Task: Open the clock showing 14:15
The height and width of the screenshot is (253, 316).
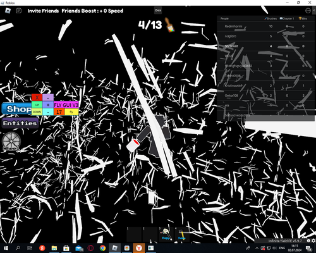Action: [x=295, y=248]
